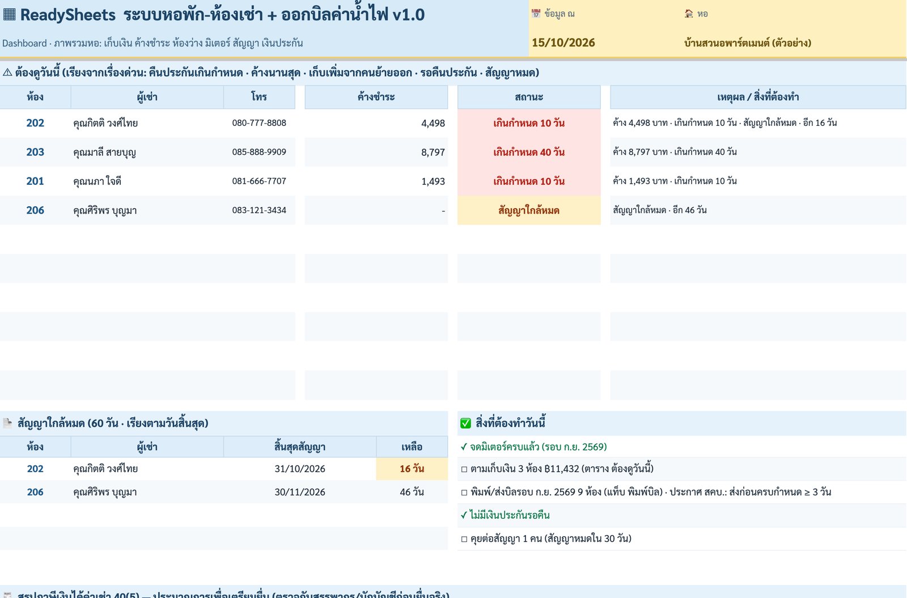Select outstanding amount 8,797

(x=433, y=152)
